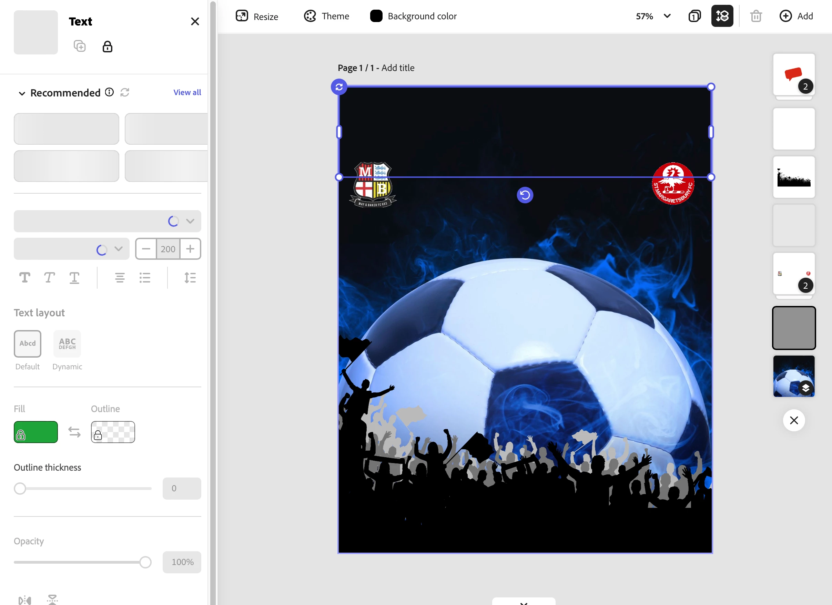
Task: Click the lock icon in Text panel
Action: (107, 47)
